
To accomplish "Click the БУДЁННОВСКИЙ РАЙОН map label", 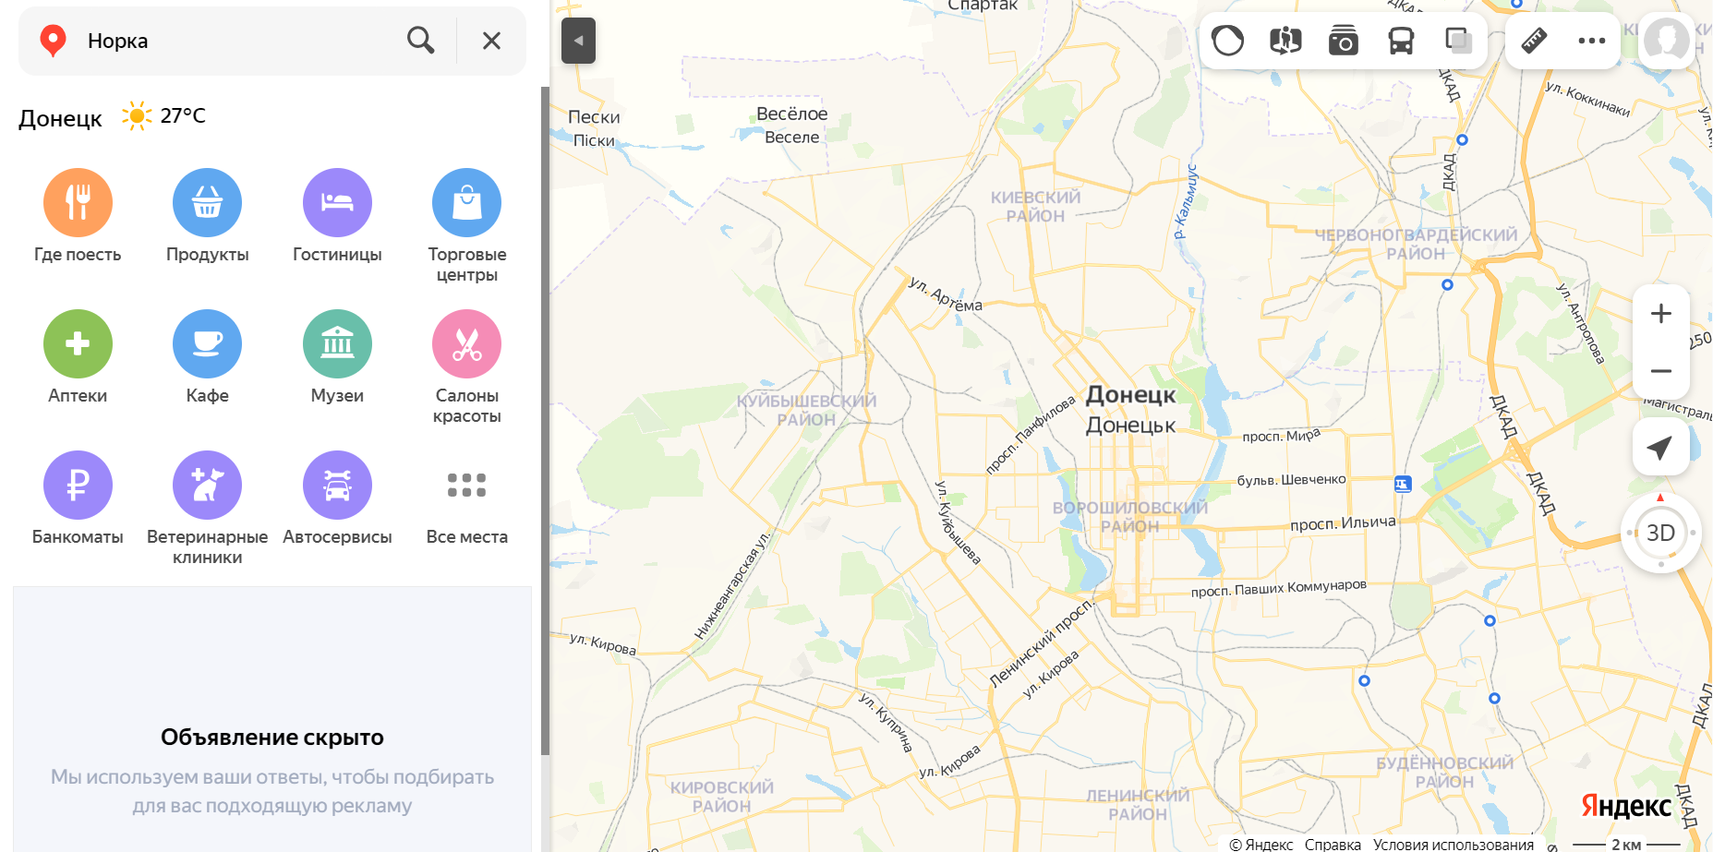I will 1444,773.
